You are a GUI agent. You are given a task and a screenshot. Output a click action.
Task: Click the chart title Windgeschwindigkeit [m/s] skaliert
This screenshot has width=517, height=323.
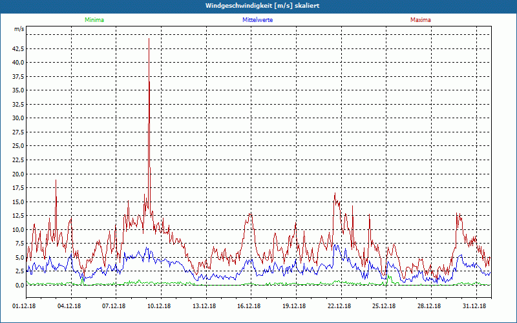click(x=262, y=6)
